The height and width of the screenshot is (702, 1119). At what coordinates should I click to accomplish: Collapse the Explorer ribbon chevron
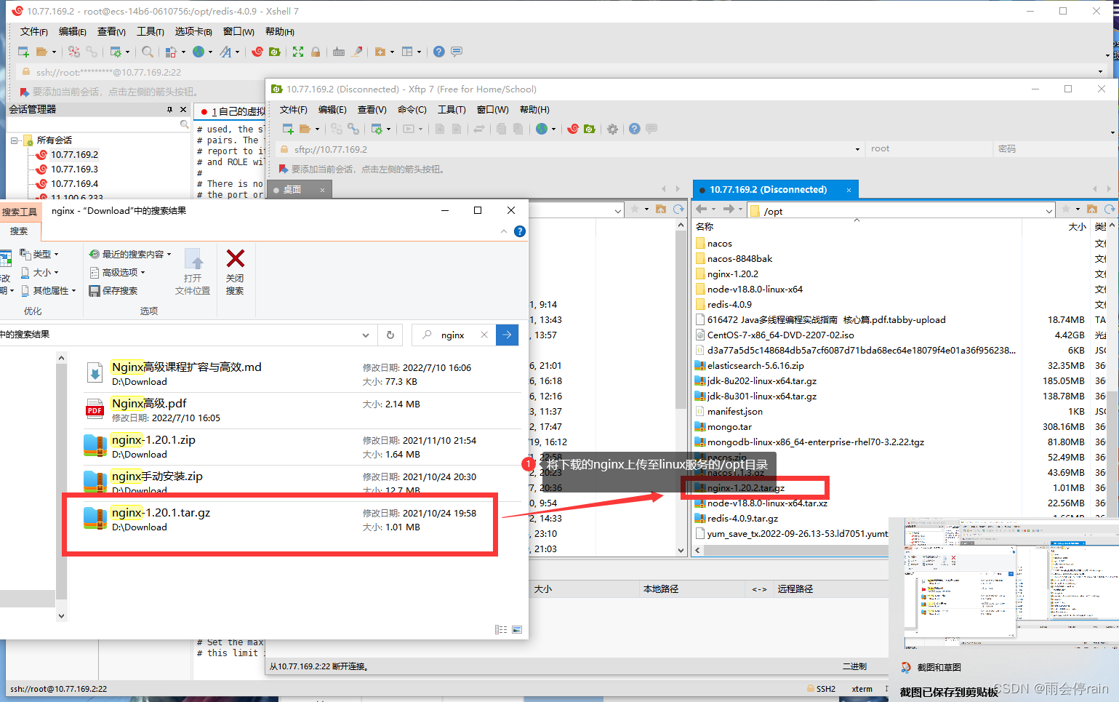(x=504, y=231)
